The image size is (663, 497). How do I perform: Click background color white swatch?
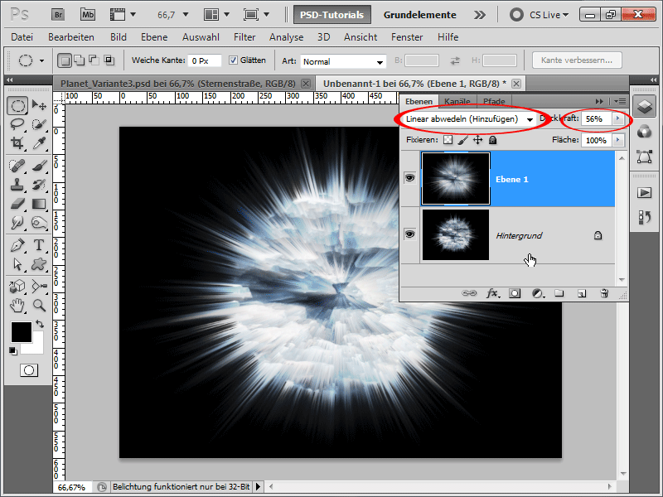click(x=36, y=347)
